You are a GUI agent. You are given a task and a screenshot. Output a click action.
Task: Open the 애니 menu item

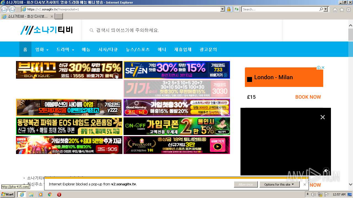point(162,49)
